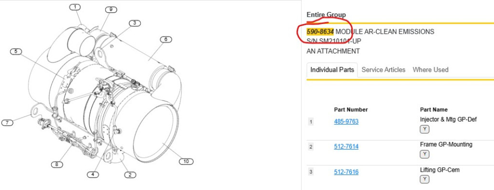The height and width of the screenshot is (190, 494).
Task: Select callout bubble 9 on the diagram
Action: [111, 10]
